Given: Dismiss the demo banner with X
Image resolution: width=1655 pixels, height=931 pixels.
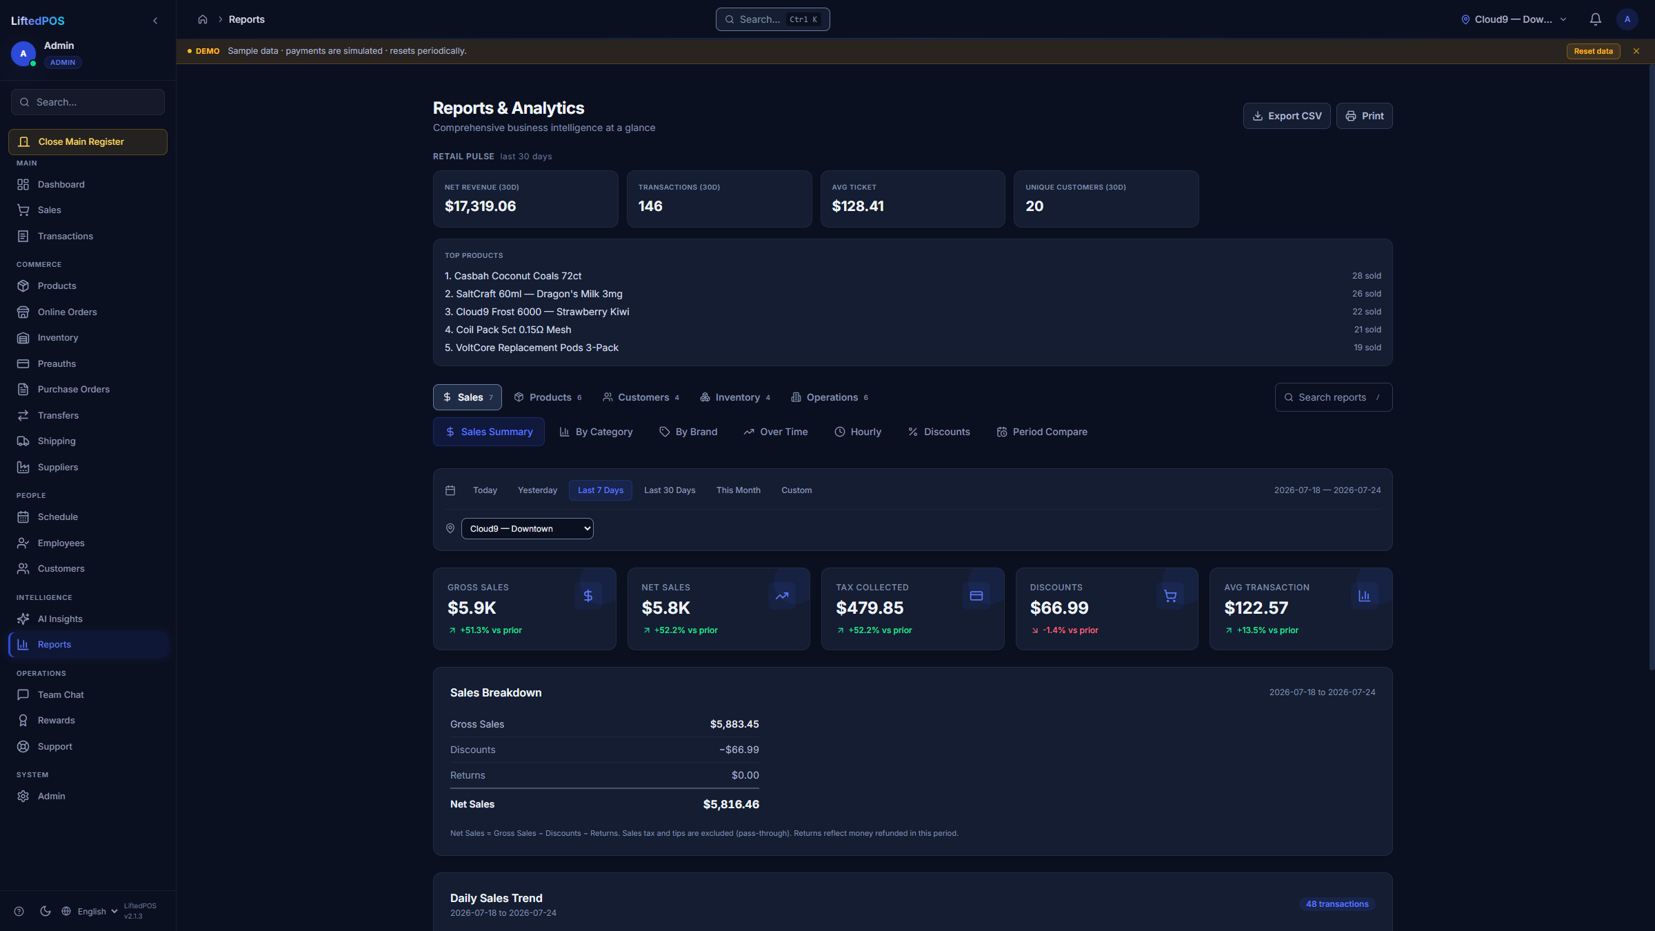Looking at the screenshot, I should click(x=1636, y=51).
